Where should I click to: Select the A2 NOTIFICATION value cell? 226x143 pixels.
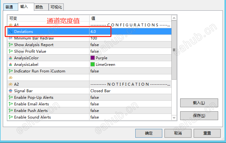point(130,84)
